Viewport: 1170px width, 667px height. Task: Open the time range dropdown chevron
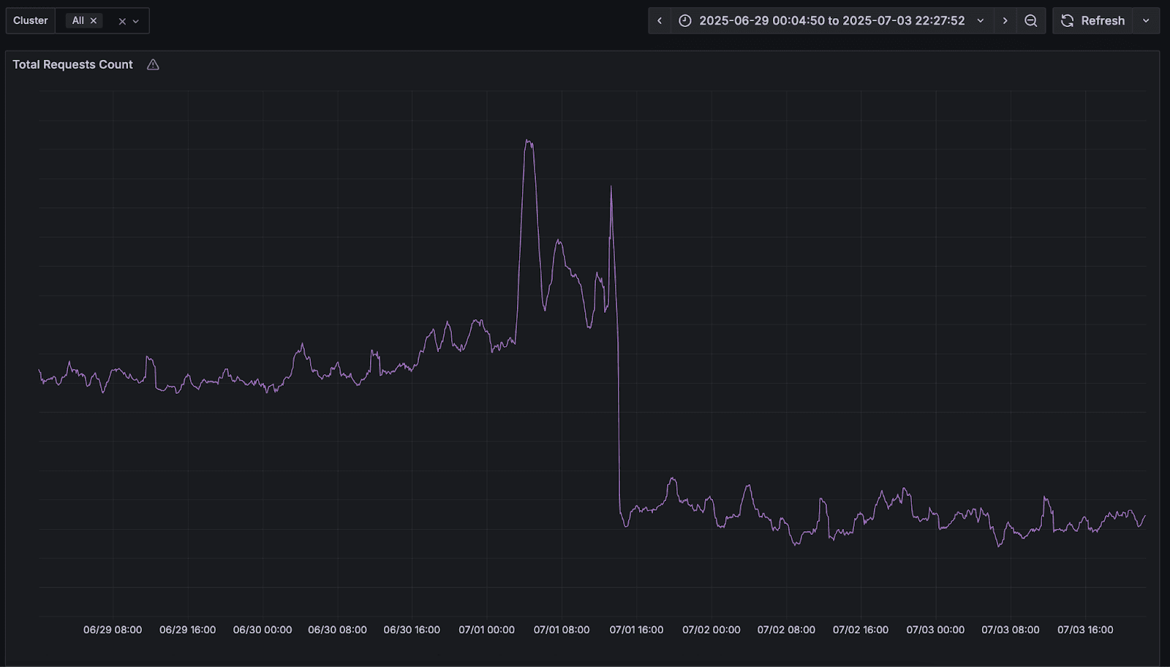pos(980,20)
